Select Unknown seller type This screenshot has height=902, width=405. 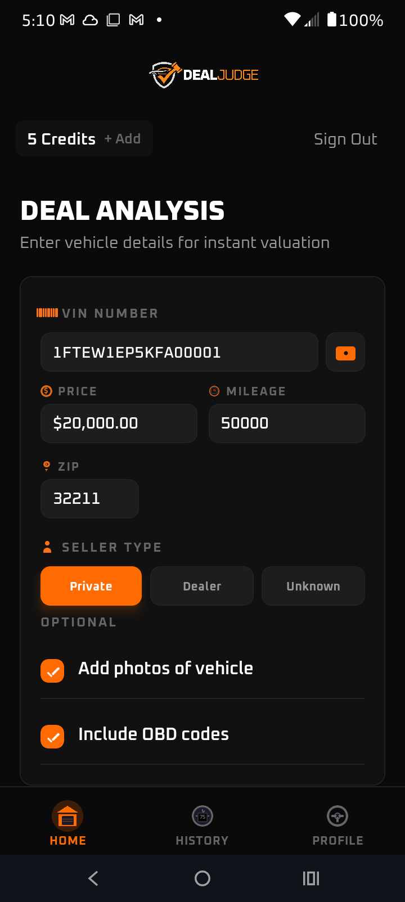tap(313, 586)
